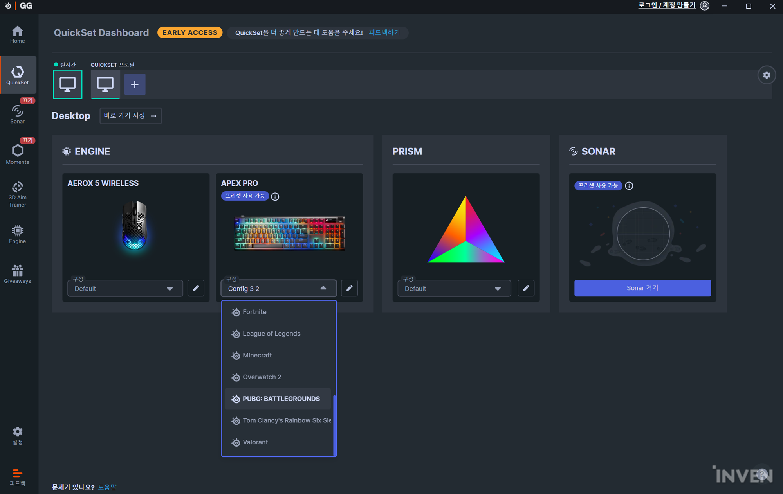Click the 끄기 badge on the Moments sidebar item

click(x=27, y=140)
